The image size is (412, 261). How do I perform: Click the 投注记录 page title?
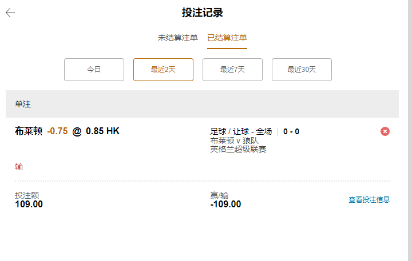tap(202, 13)
